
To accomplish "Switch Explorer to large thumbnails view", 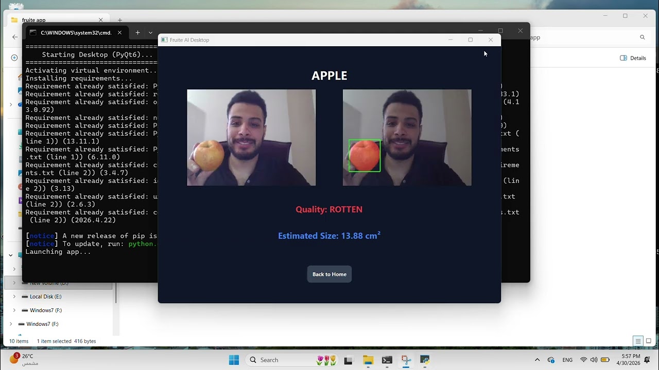I will point(648,341).
